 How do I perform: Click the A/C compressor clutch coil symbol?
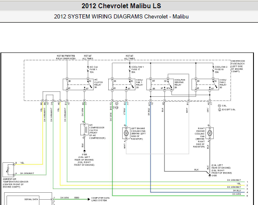click(x=84, y=130)
